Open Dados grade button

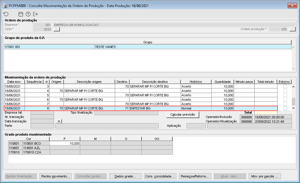point(125,176)
